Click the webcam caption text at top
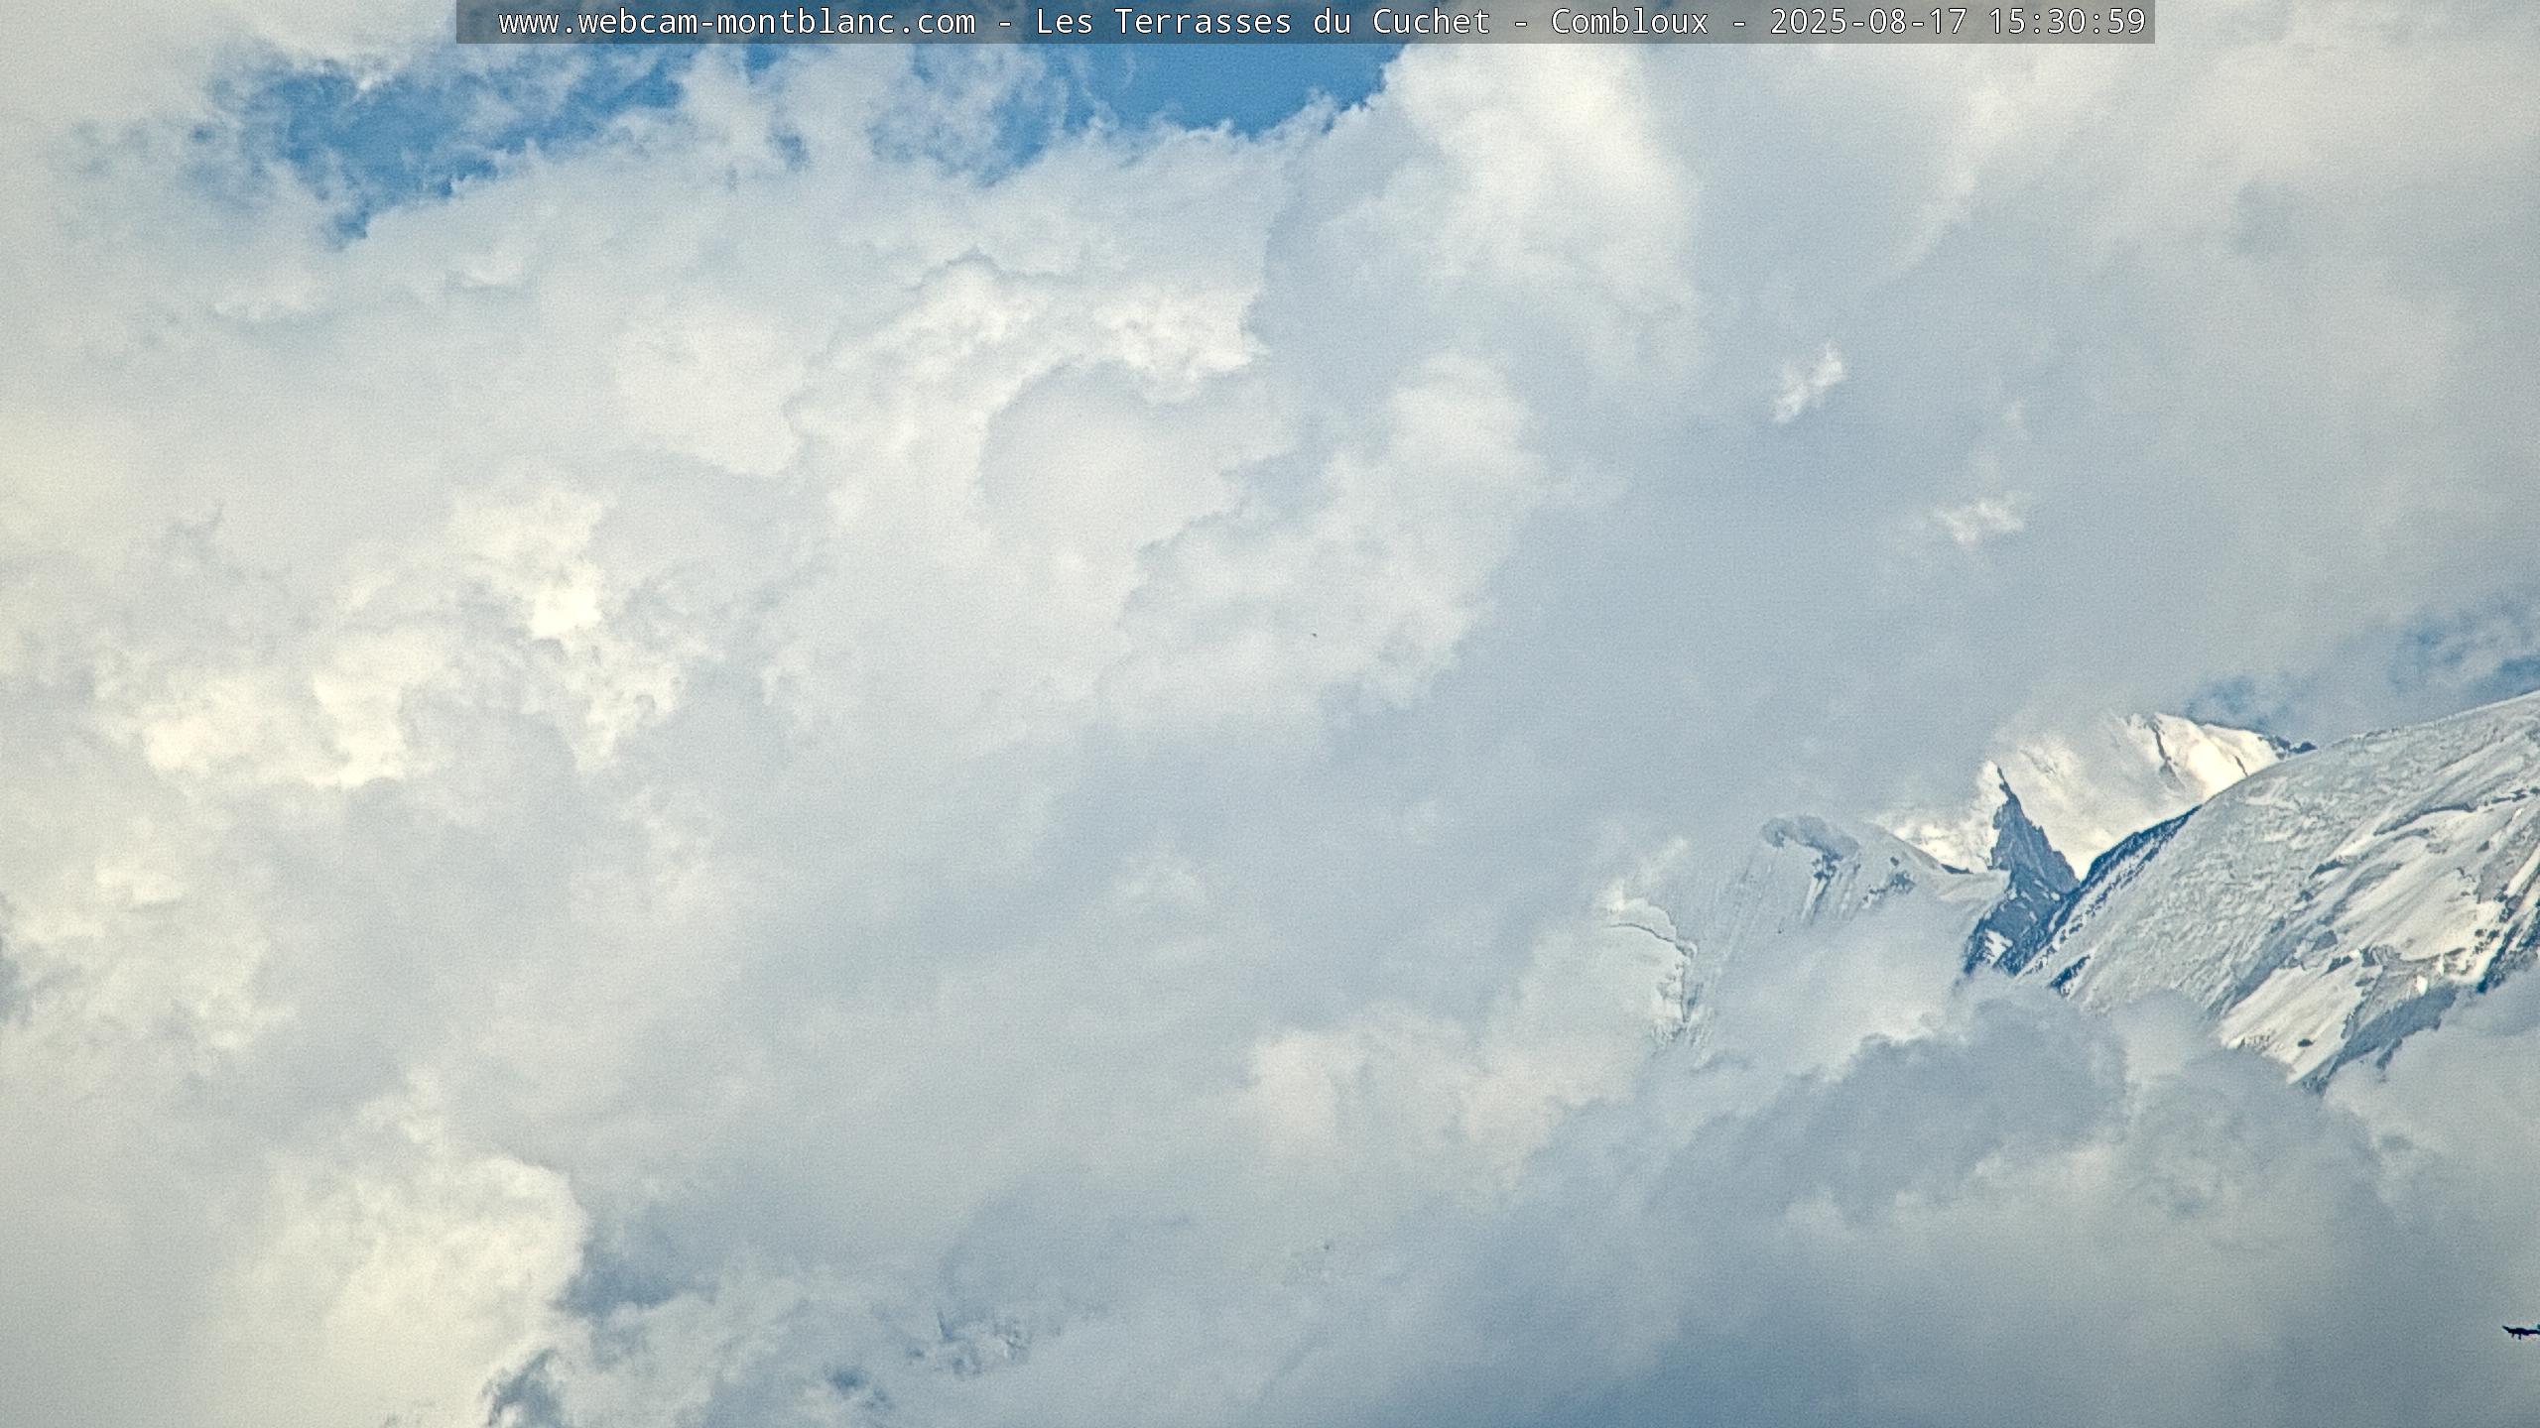This screenshot has width=2540, height=1428. point(1322,22)
